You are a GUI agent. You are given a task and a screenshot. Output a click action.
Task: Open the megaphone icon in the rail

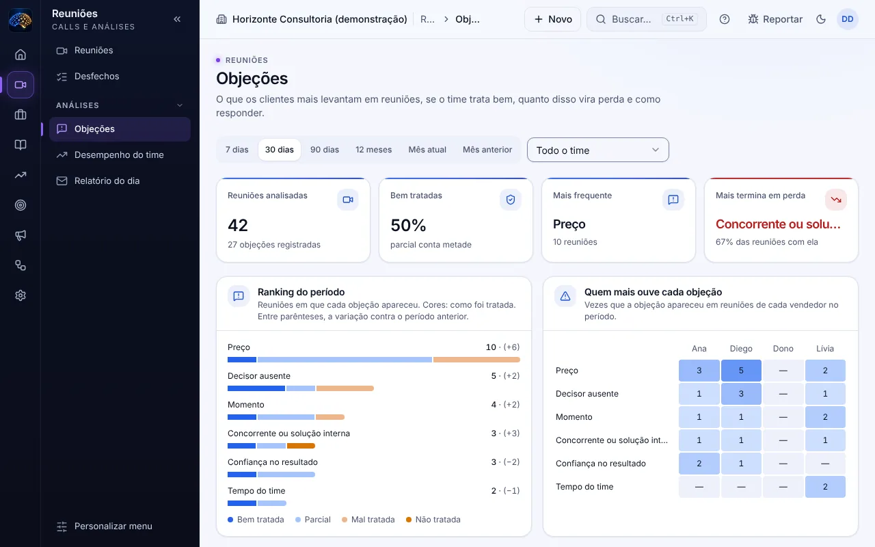21,235
